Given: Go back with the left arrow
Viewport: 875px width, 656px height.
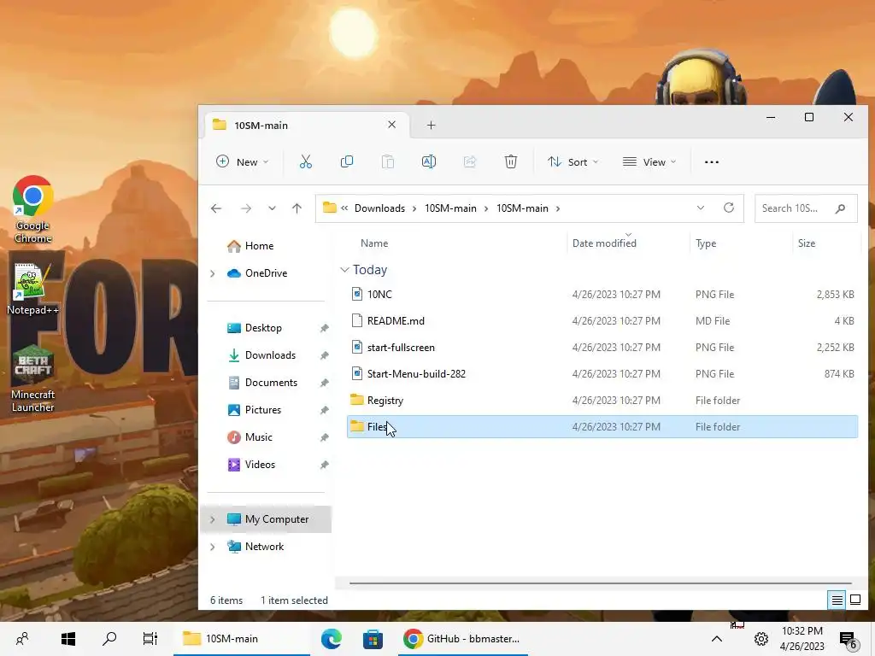Looking at the screenshot, I should [x=216, y=208].
